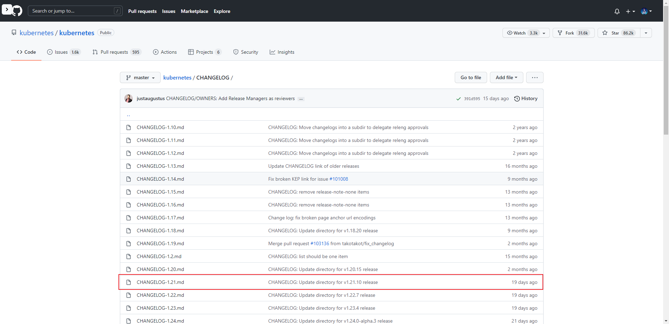Go to Marketplace

click(x=194, y=11)
